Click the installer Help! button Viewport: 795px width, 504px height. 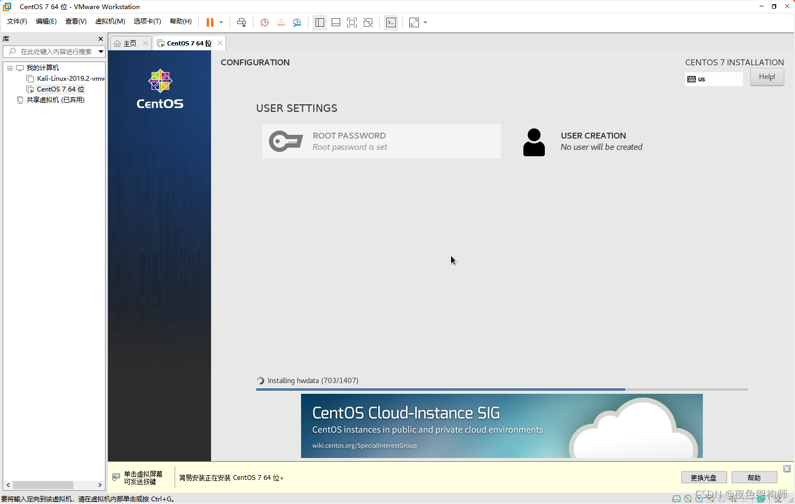click(x=767, y=77)
